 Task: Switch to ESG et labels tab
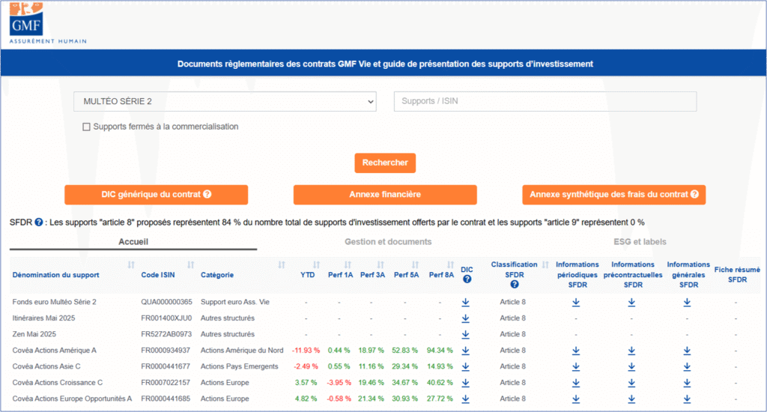(640, 242)
